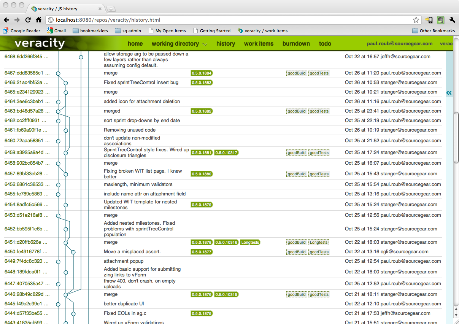Viewport: 459px width, 324px height.
Task: Open the Getting Started bookmark
Action: pos(211,31)
